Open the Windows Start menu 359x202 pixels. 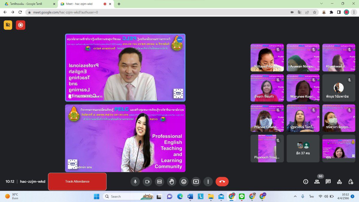[97, 196]
